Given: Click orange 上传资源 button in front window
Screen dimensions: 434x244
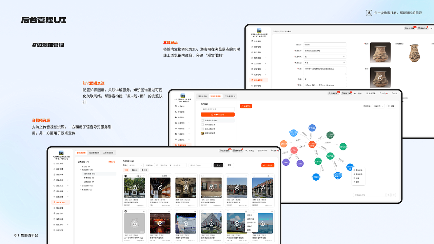Looking at the screenshot, I should (x=268, y=165).
